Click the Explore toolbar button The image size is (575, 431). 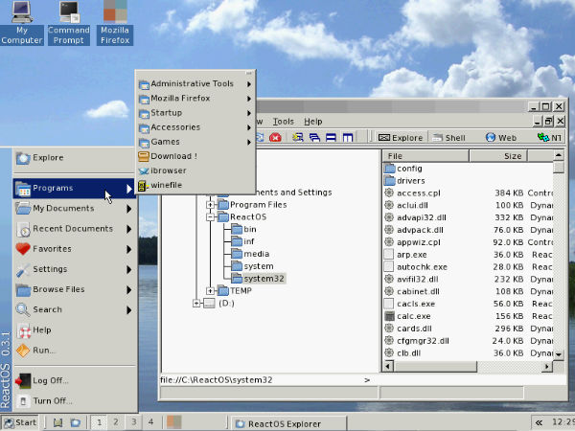click(400, 138)
